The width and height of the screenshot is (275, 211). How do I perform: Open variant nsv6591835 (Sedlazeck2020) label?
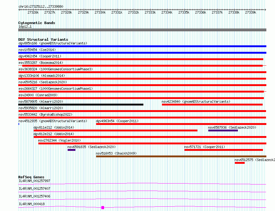(x=91, y=147)
